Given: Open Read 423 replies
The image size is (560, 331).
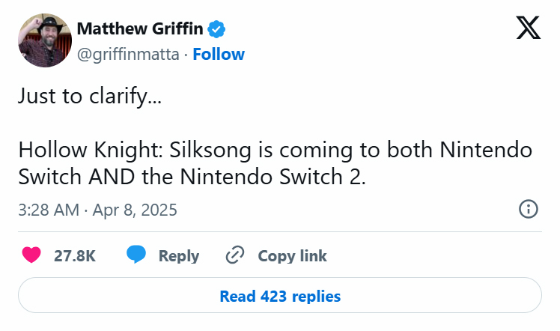Looking at the screenshot, I should 280,296.
